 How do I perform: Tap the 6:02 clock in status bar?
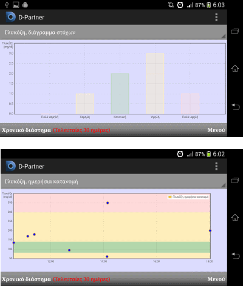click(219, 154)
